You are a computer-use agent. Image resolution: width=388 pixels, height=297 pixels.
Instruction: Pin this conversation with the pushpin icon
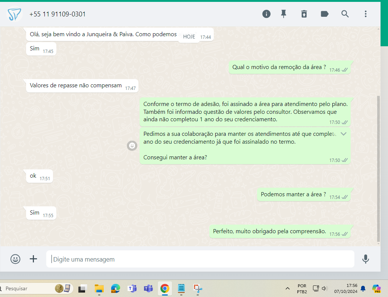[284, 14]
